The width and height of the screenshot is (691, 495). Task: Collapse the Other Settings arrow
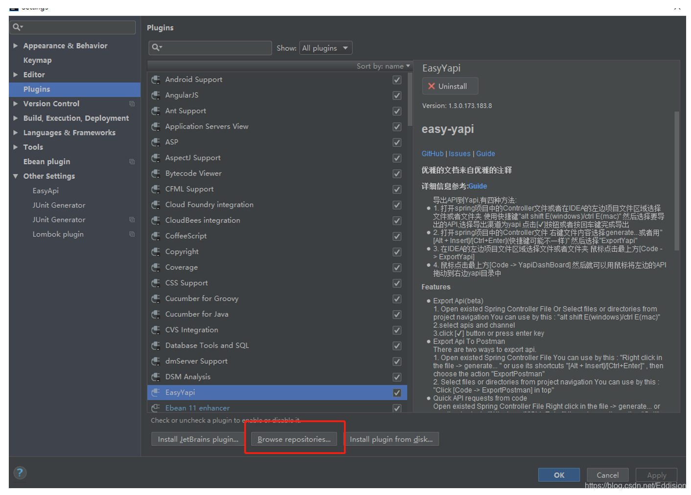pyautogui.click(x=16, y=176)
